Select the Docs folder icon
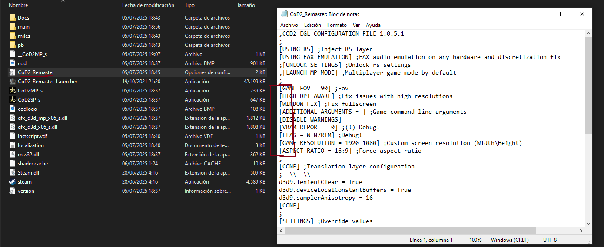Viewport: 604px width, 247px height. 13,18
